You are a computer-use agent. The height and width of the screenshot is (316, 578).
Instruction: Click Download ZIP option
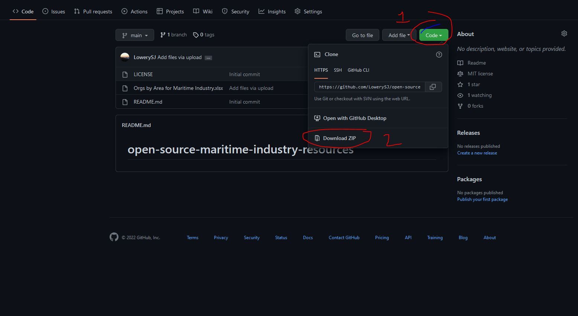tap(339, 138)
